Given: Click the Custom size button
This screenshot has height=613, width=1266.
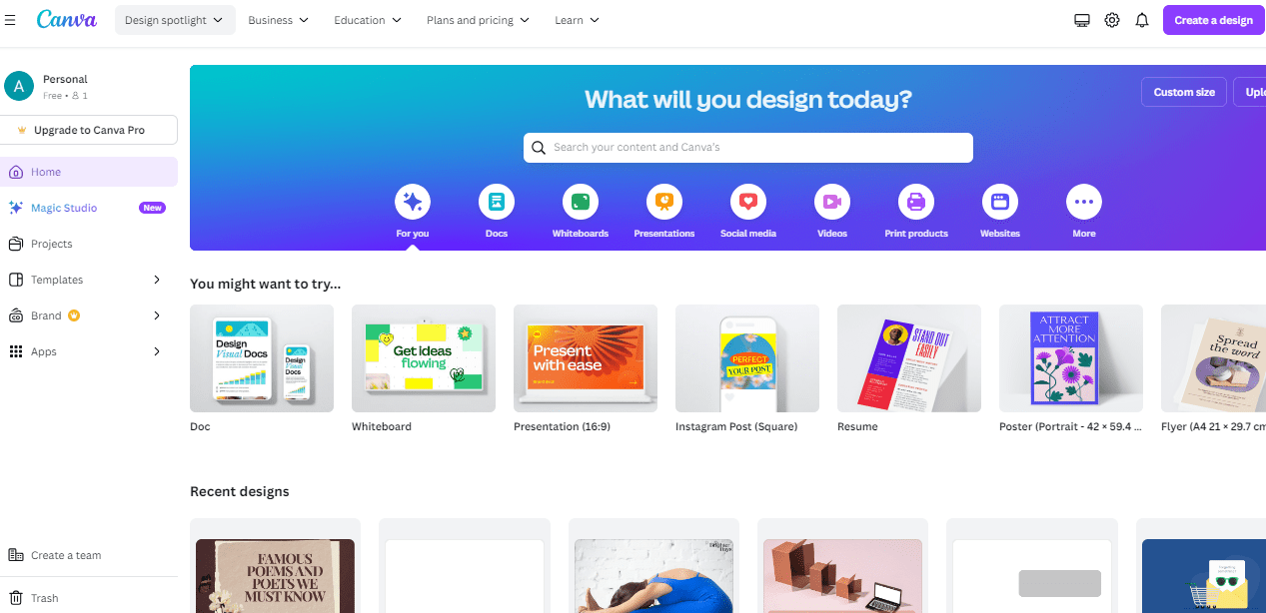Looking at the screenshot, I should coord(1184,92).
